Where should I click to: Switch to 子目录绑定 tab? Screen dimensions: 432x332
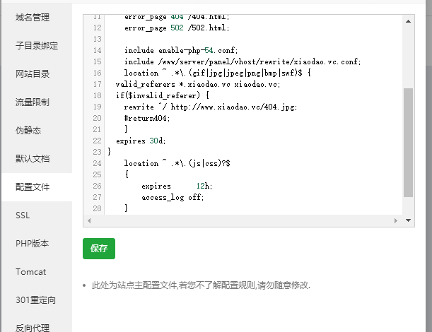(x=36, y=46)
